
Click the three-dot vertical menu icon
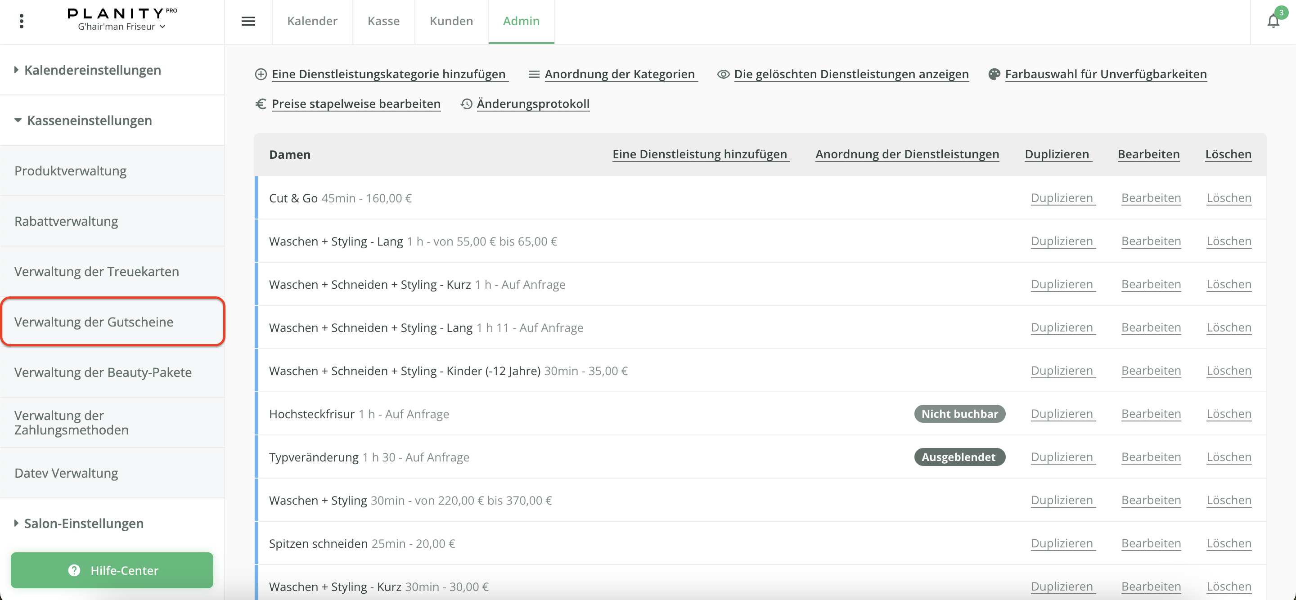[x=21, y=21]
